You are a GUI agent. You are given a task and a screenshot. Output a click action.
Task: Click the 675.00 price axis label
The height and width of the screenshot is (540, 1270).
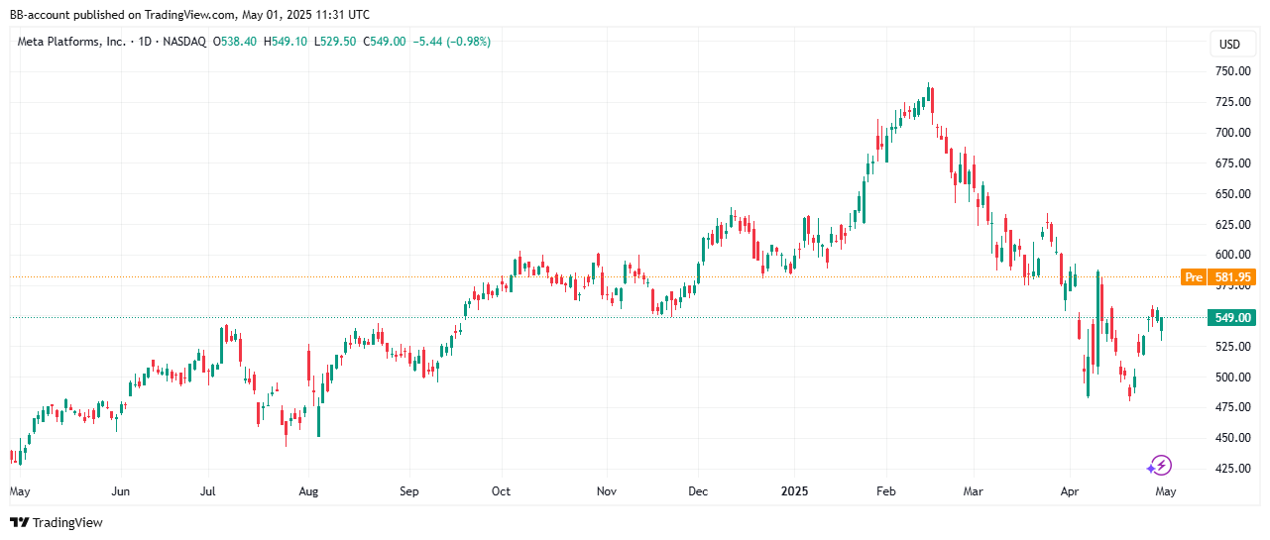pos(1230,163)
